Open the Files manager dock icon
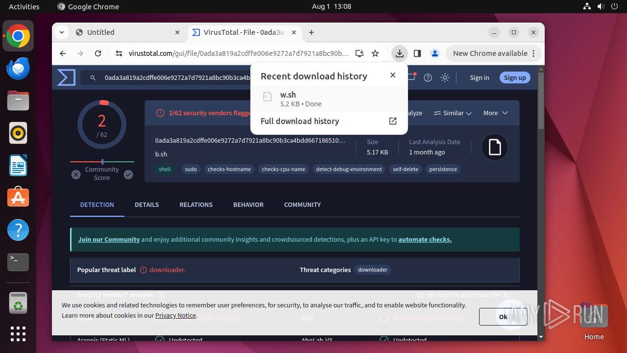 tap(18, 101)
